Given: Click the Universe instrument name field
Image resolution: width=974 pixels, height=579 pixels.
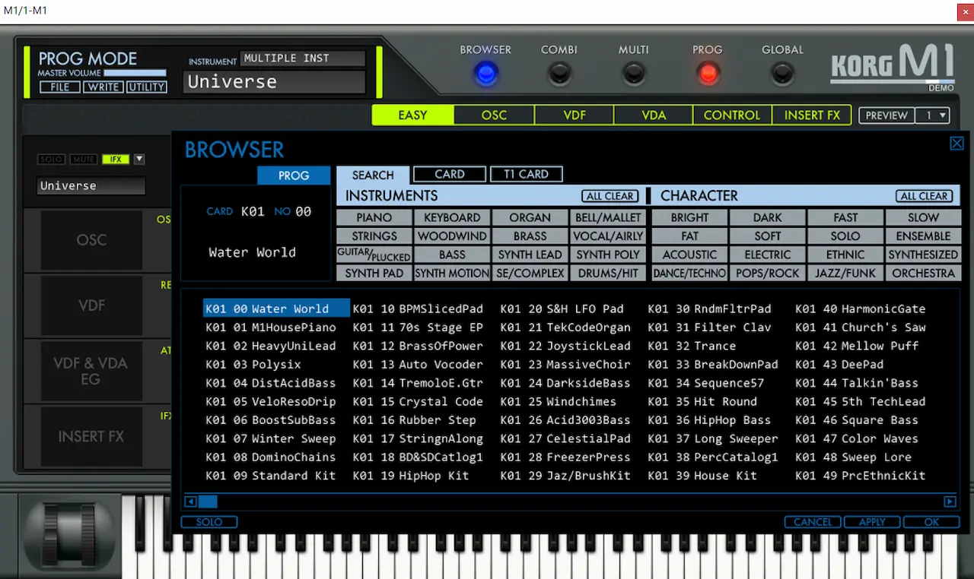Looking at the screenshot, I should point(91,185).
